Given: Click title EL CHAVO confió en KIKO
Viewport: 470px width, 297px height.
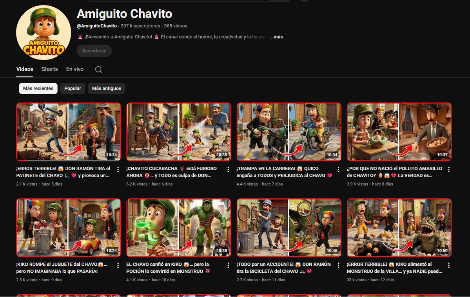Looking at the screenshot, I should coord(168,268).
